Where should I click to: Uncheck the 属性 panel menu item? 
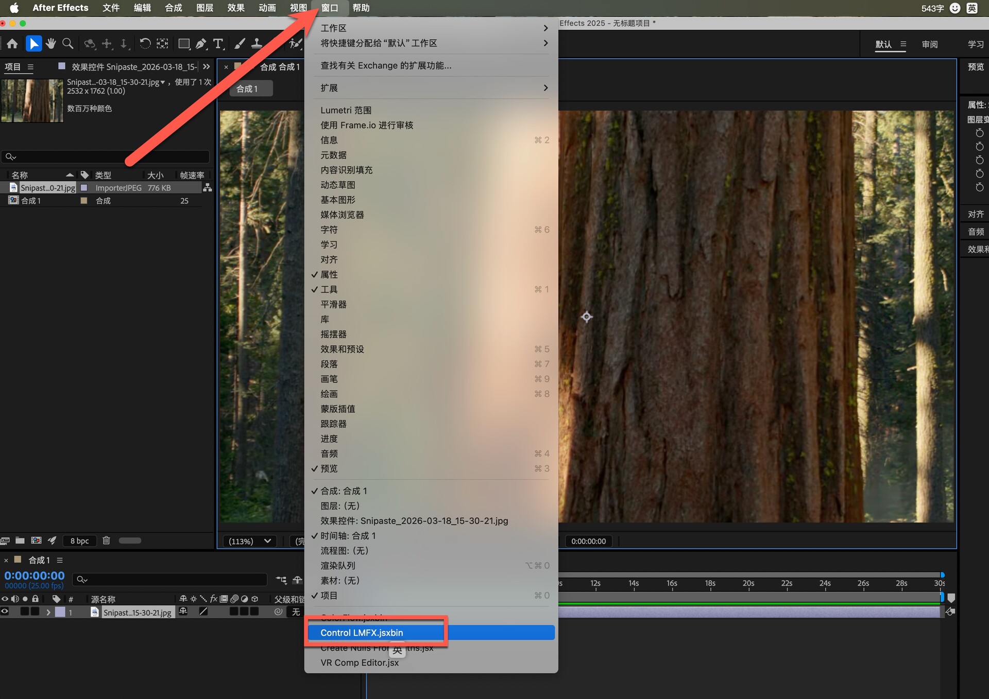329,274
